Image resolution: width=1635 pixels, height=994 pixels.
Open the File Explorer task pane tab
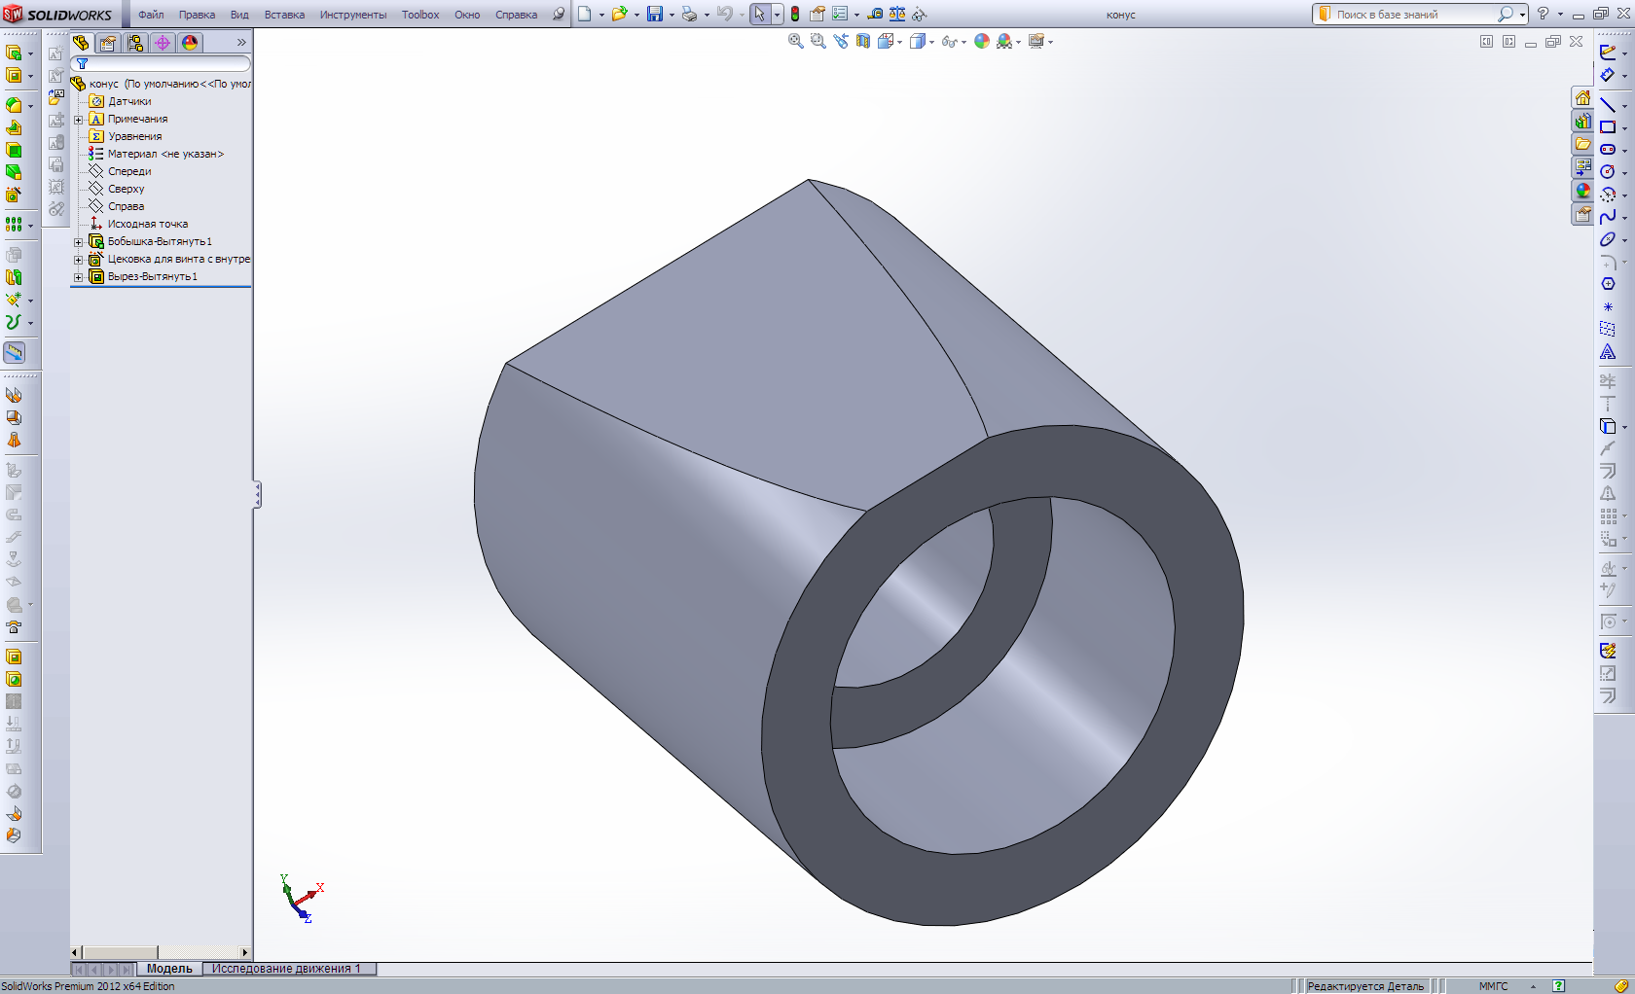[1583, 145]
